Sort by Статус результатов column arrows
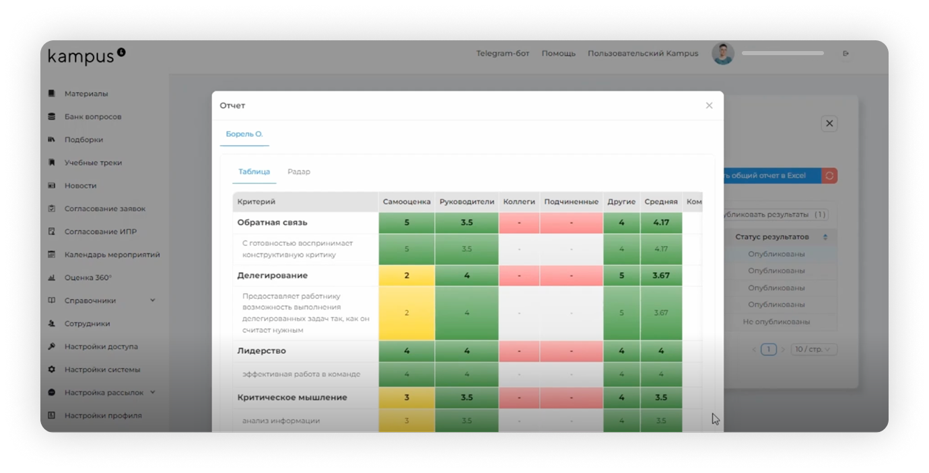The width and height of the screenshot is (929, 473). coord(825,237)
